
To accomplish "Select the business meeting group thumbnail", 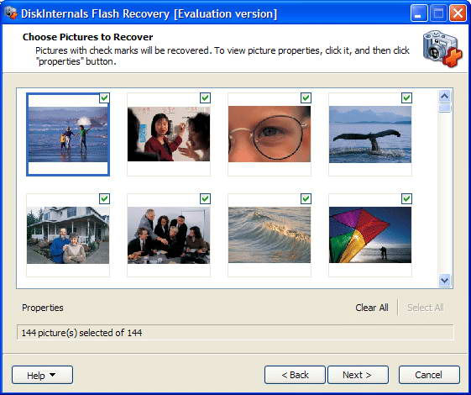I will [169, 235].
